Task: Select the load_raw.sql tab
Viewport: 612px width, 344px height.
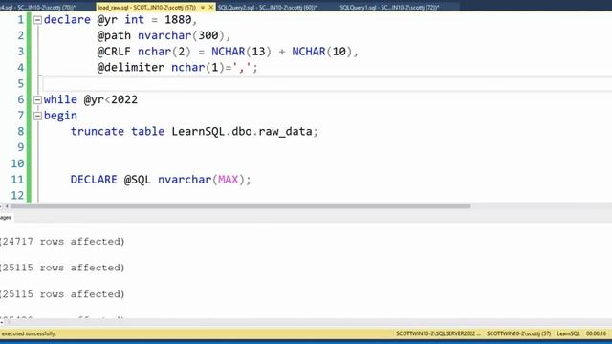Action: click(146, 7)
